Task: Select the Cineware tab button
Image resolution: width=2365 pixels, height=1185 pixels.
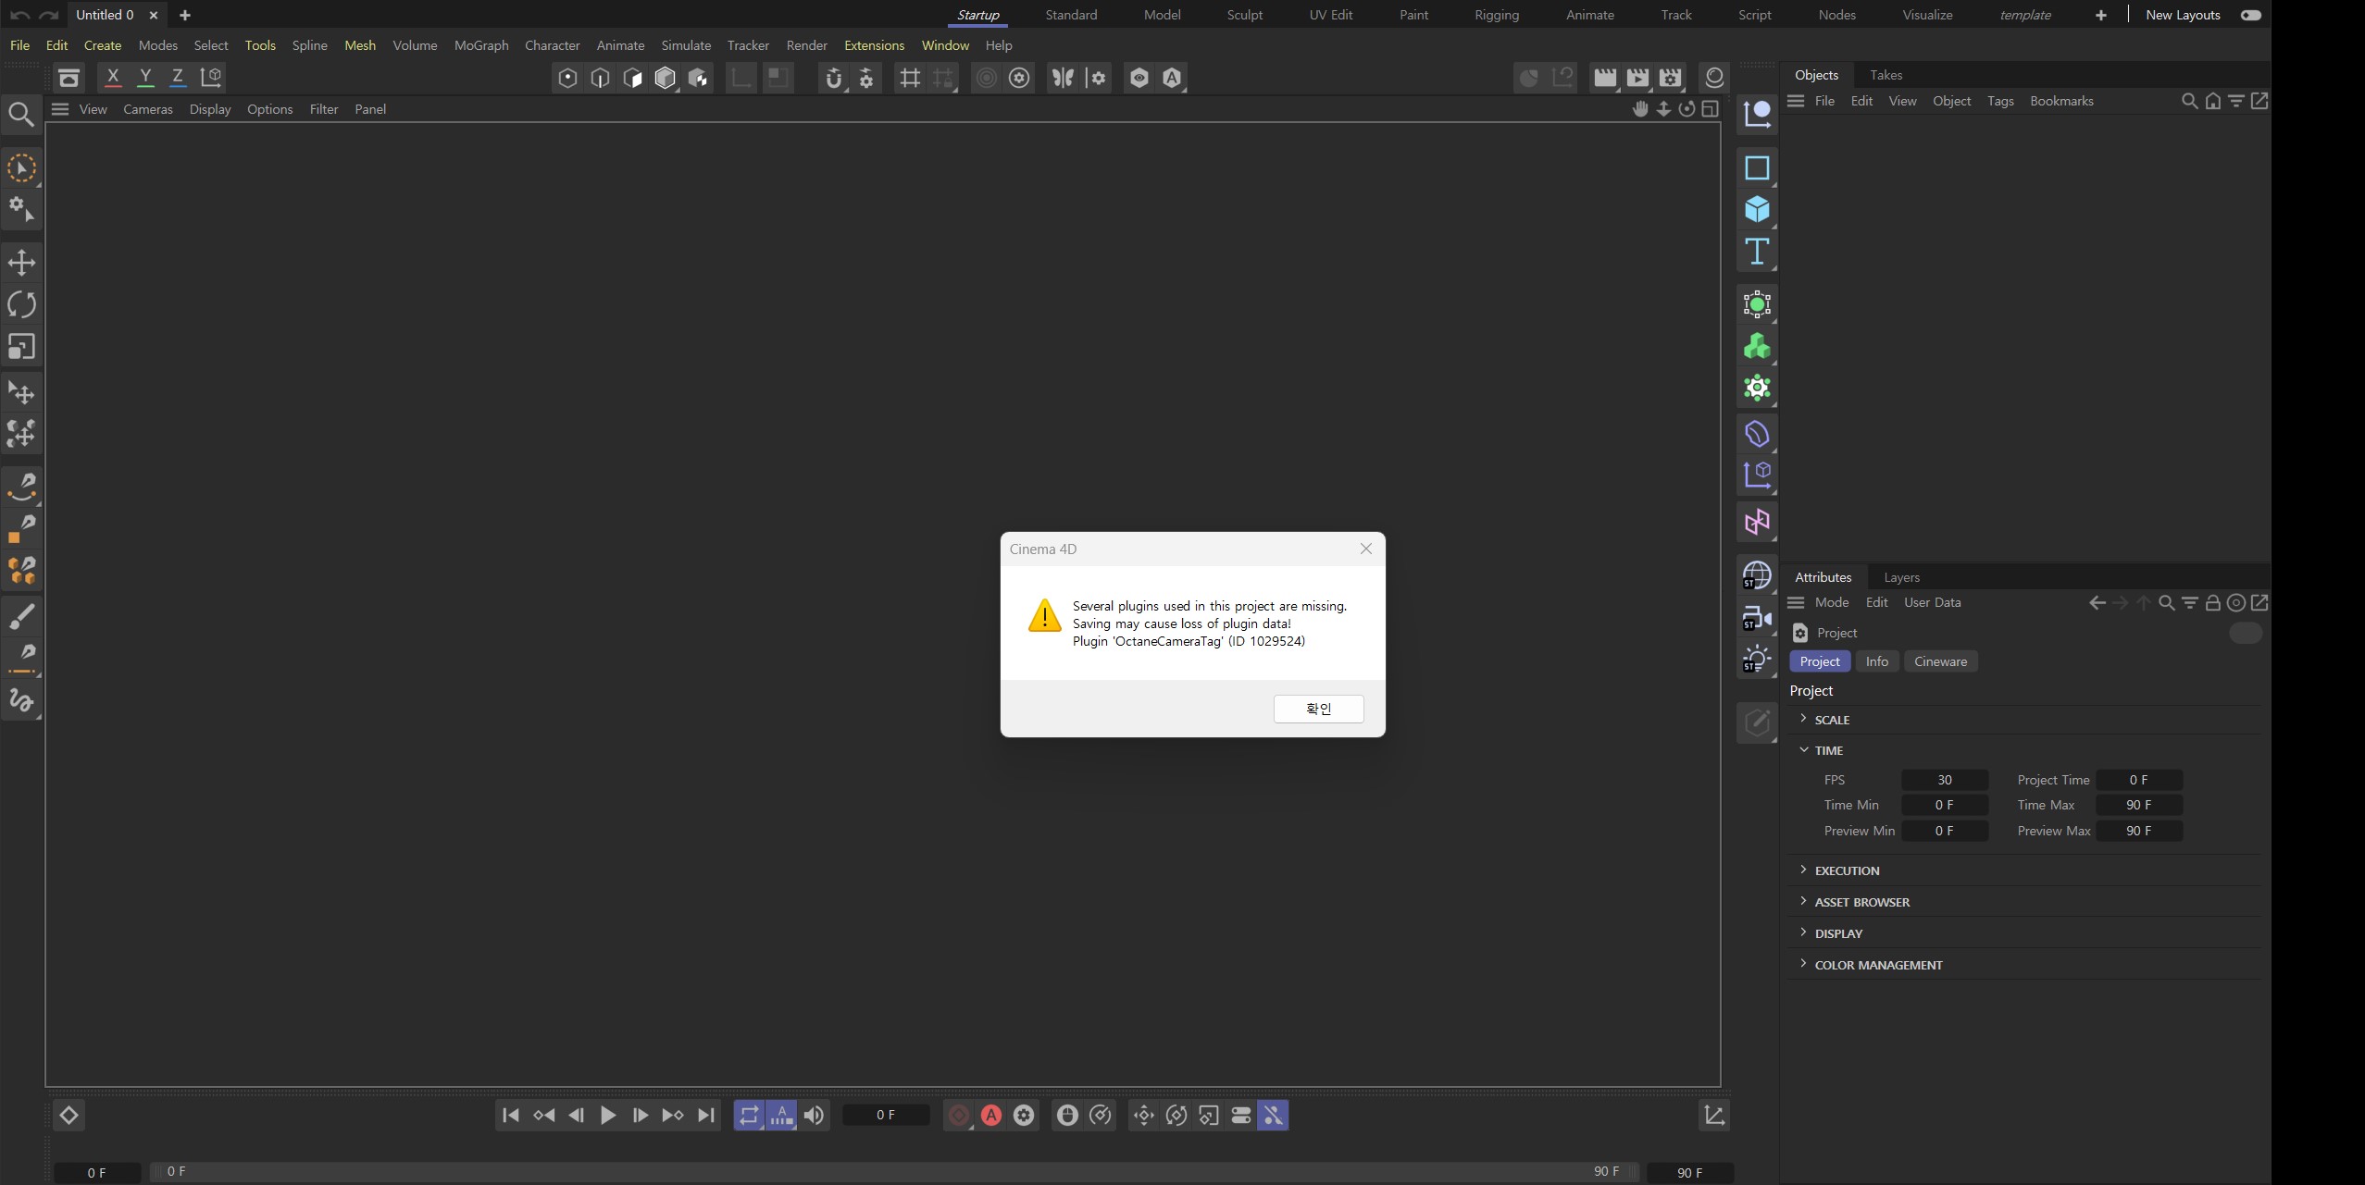Action: pos(1940,661)
